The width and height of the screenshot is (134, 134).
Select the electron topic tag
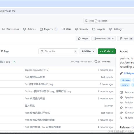coord(126,80)
